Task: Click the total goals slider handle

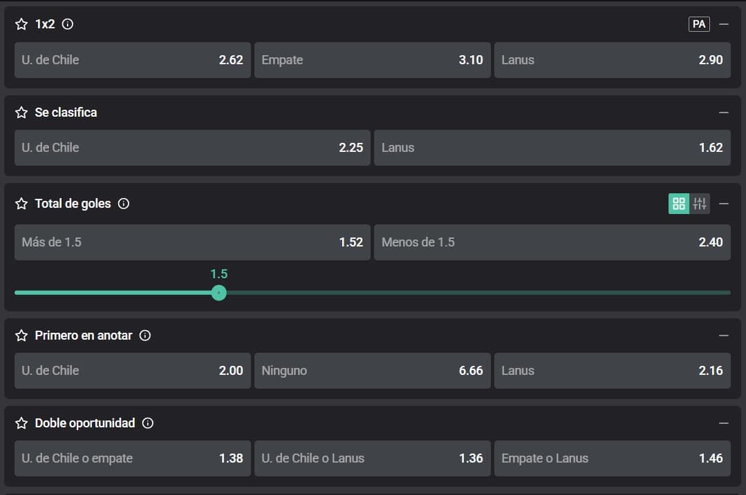Action: click(218, 293)
